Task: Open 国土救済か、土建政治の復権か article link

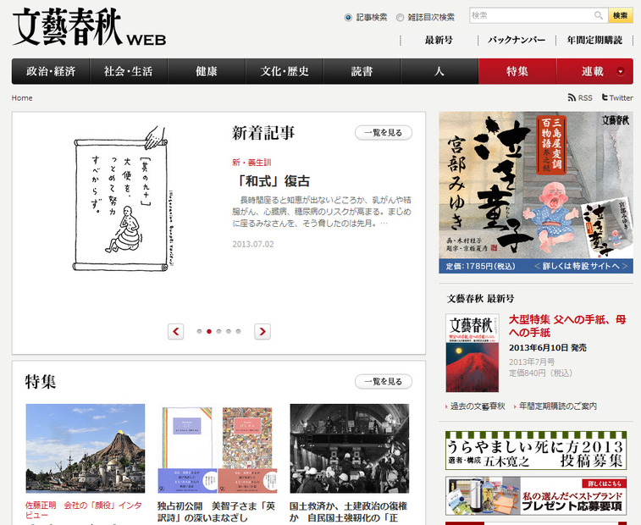Action: tap(348, 512)
